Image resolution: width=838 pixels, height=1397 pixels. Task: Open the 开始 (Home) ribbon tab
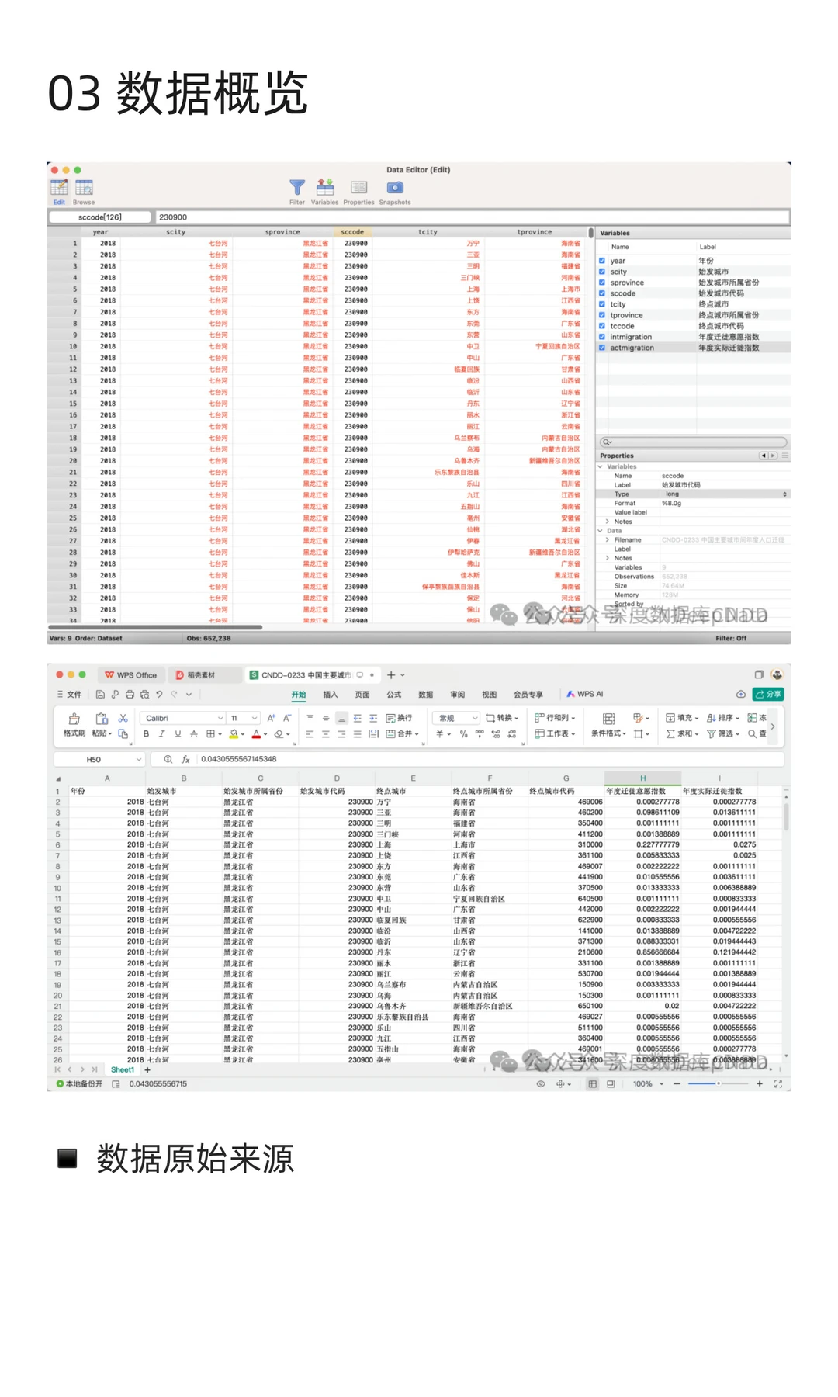(299, 695)
